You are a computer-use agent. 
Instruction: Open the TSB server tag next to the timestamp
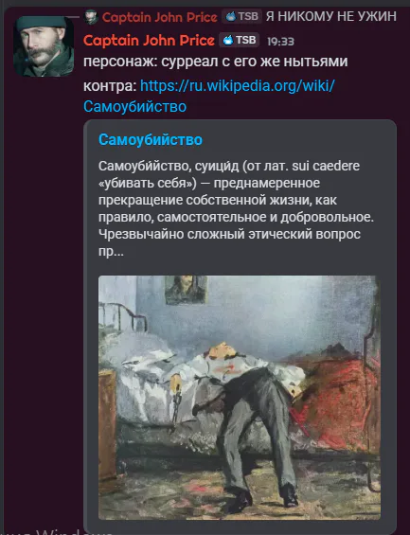pyautogui.click(x=240, y=41)
